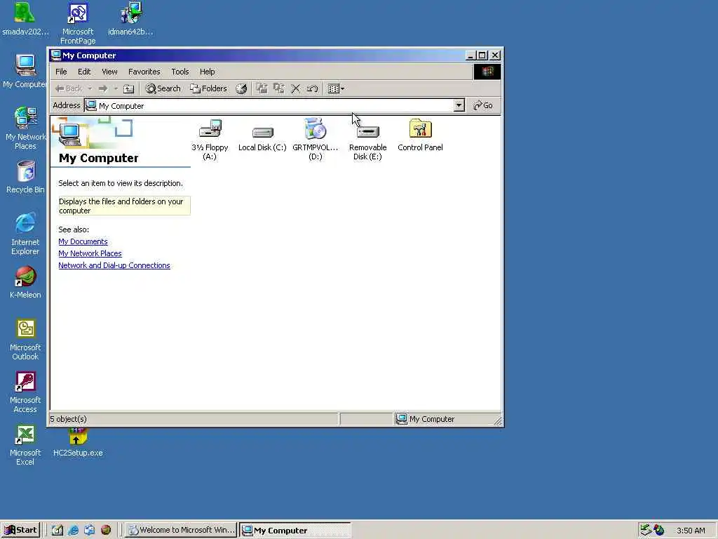Expand the Back history dropdown arrow
This screenshot has height=539, width=718.
90,88
